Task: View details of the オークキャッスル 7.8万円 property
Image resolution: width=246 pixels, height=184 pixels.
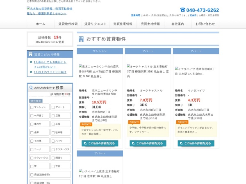Action: tap(148, 144)
